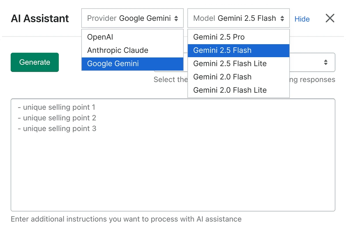Pick the Gemini 2.0 Flash model
The width and height of the screenshot is (346, 231).
click(x=222, y=77)
